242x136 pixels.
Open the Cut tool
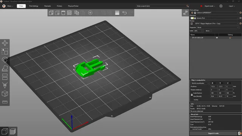point(5,77)
